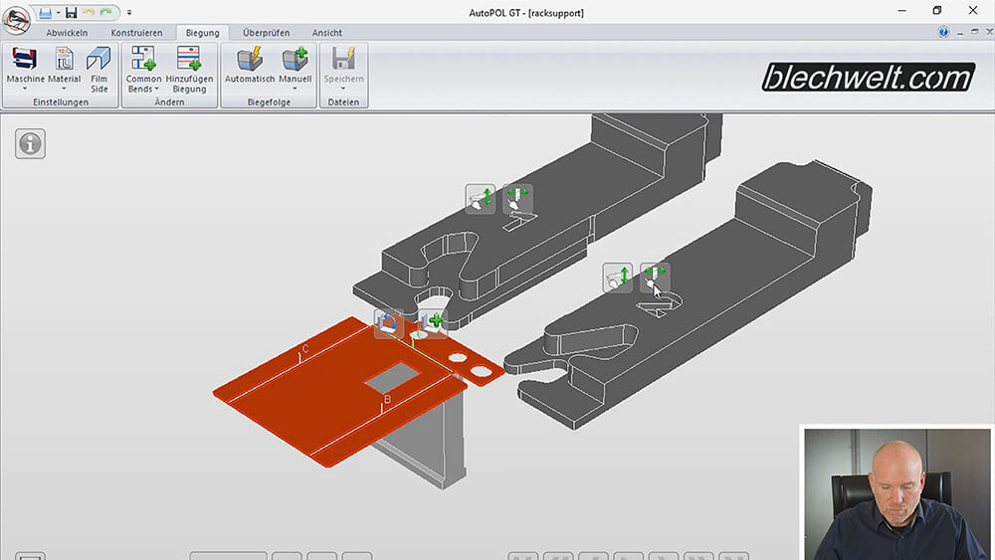Click the green plus icon beside rotate part icon
The width and height of the screenshot is (995, 560).
click(x=432, y=323)
